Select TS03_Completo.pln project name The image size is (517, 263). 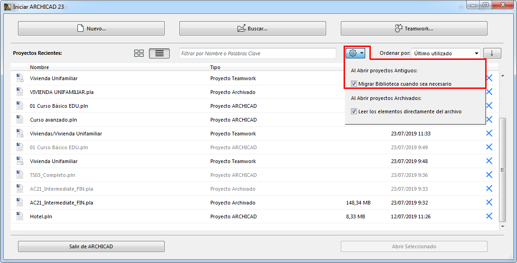[x=53, y=175]
